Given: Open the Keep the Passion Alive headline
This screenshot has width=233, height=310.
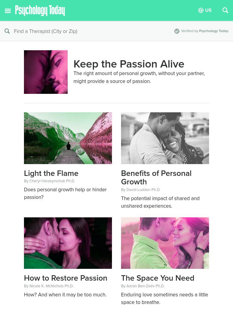Looking at the screenshot, I should pos(129,64).
